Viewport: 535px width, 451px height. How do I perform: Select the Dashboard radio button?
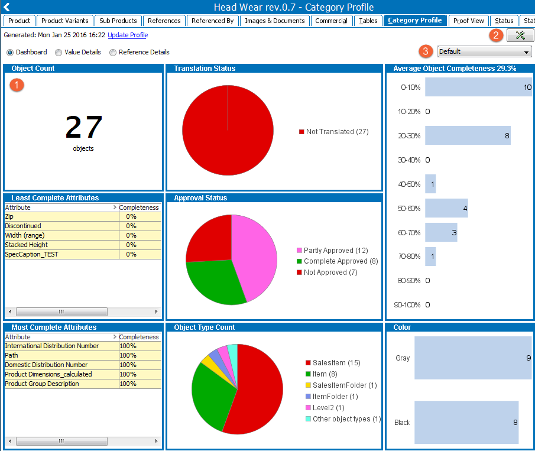[10, 53]
